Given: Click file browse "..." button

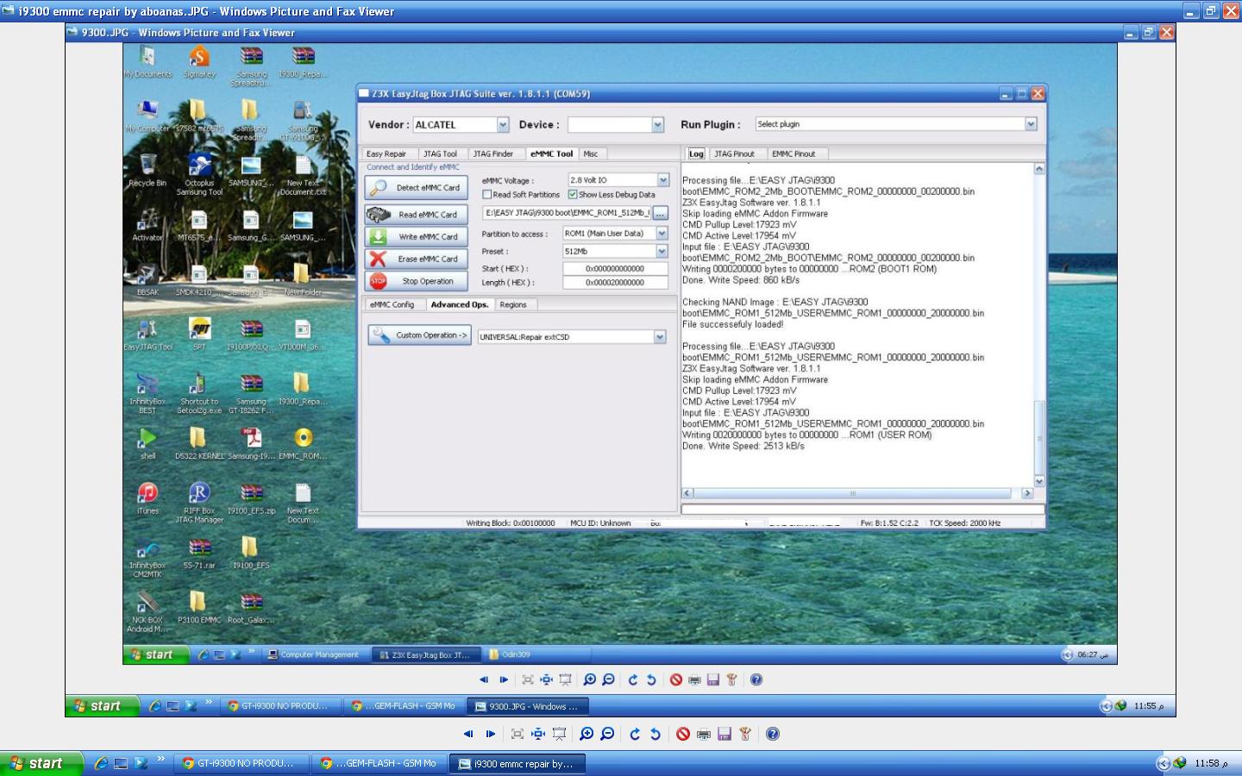Looking at the screenshot, I should (661, 213).
